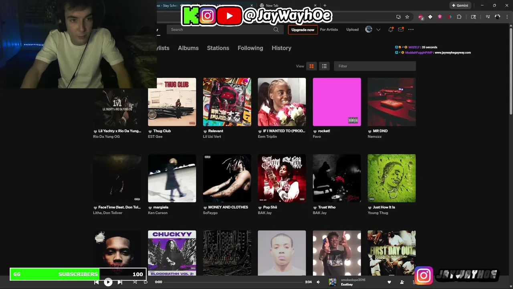Click the red and blue bars extension
Screen dimensions: 513x289
(x=449, y=17)
